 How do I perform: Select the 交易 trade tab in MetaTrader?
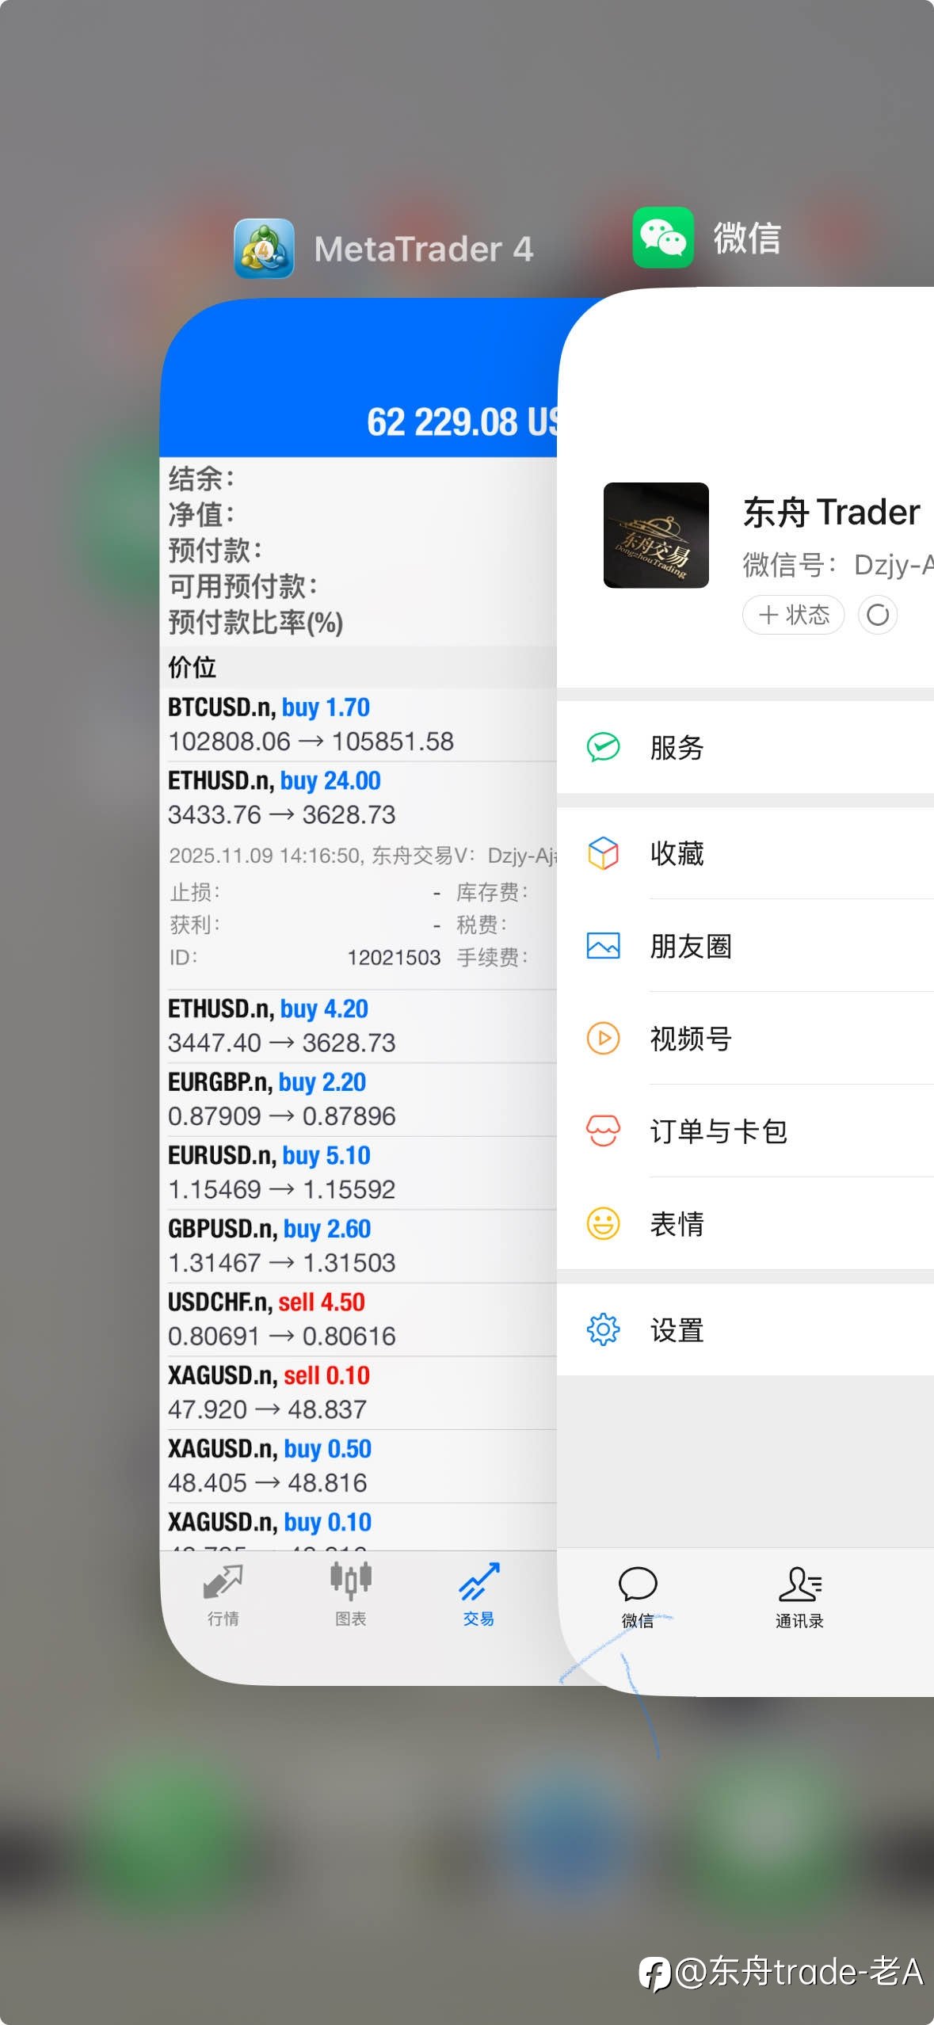point(478,1595)
